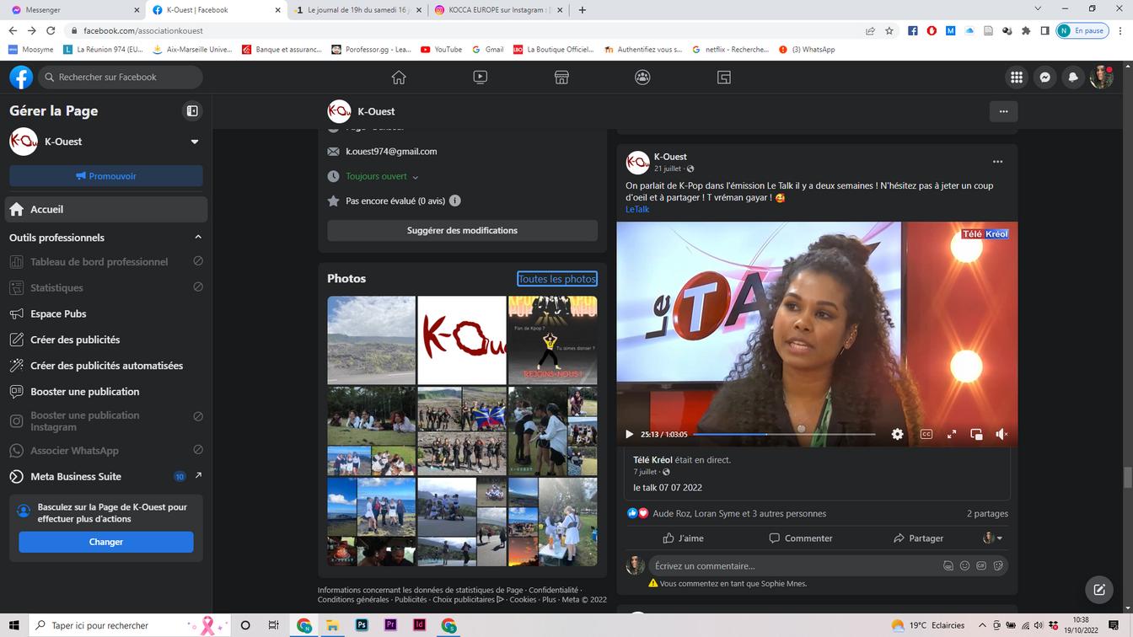Open the K-Ouest page switcher dropdown
Screen dimensions: 1133x637
[x=194, y=142]
